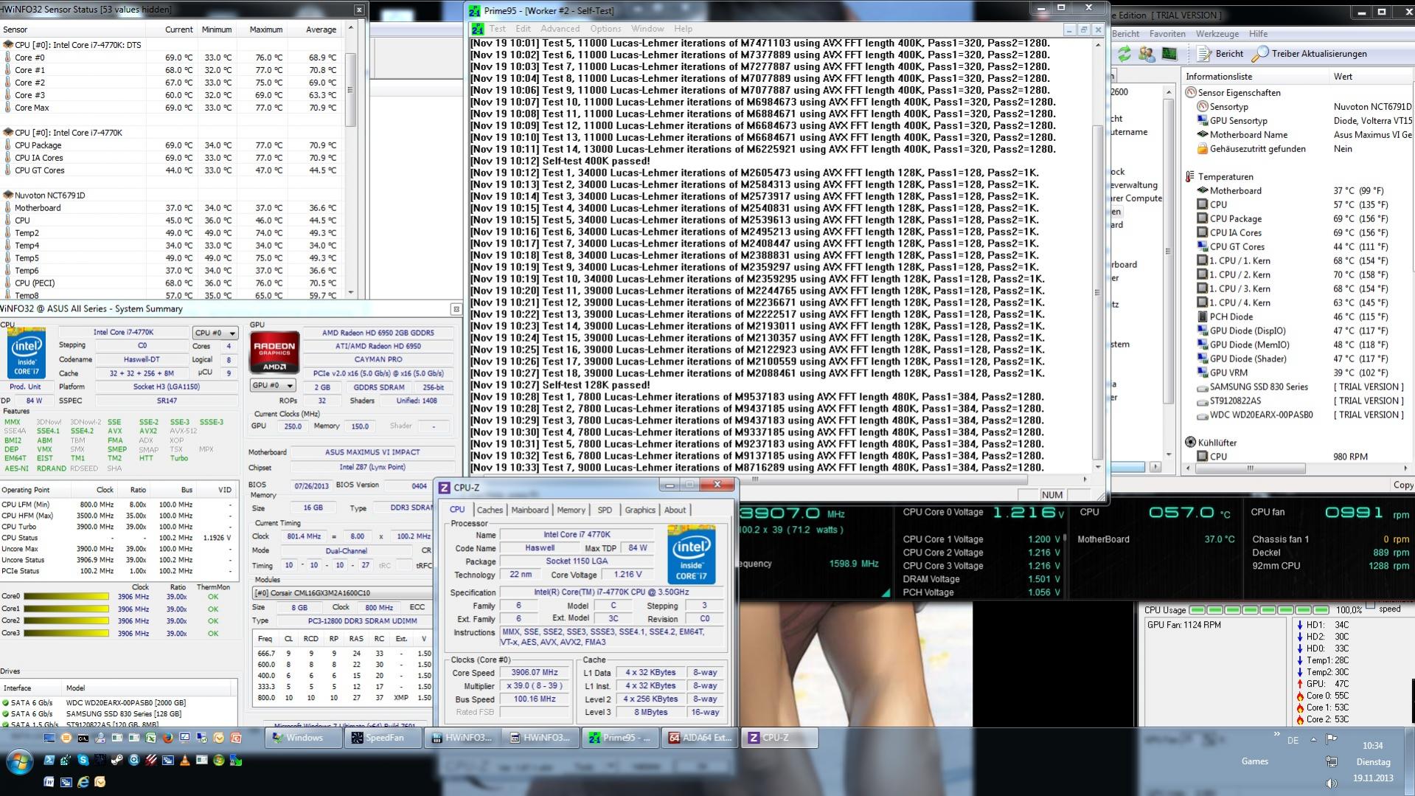Open Treiber Aktualisierungen in AIDA64 toolbar
This screenshot has height=796, width=1415.
1310,54
